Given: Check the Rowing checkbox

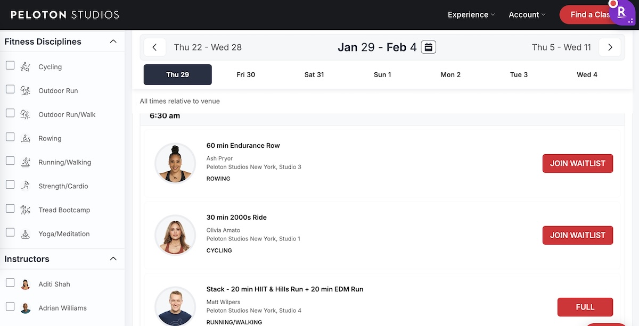Looking at the screenshot, I should pyautogui.click(x=10, y=137).
